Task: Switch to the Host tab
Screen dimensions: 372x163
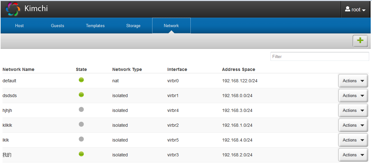Action: (x=19, y=26)
